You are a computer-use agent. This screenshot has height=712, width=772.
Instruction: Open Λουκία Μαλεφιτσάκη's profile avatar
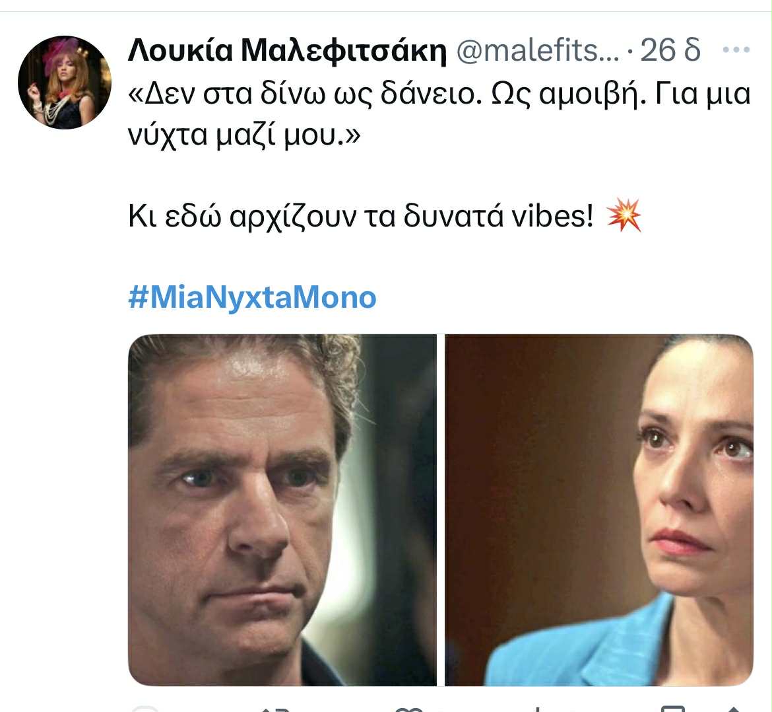[x=65, y=83]
